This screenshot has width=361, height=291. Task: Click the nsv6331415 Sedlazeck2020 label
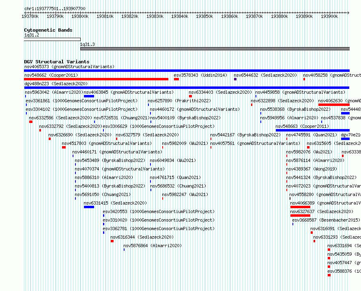(x=115, y=203)
